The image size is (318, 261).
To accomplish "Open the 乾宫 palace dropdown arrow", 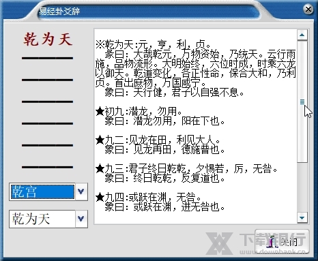I will tap(81, 191).
